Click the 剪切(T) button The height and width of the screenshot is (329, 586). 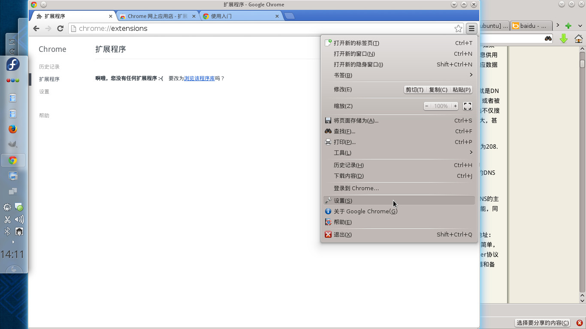[x=414, y=90]
